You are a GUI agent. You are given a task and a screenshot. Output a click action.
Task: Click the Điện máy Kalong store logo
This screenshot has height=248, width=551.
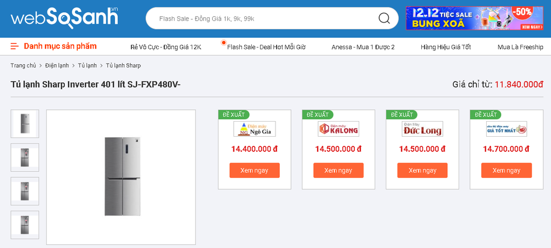pyautogui.click(x=338, y=129)
